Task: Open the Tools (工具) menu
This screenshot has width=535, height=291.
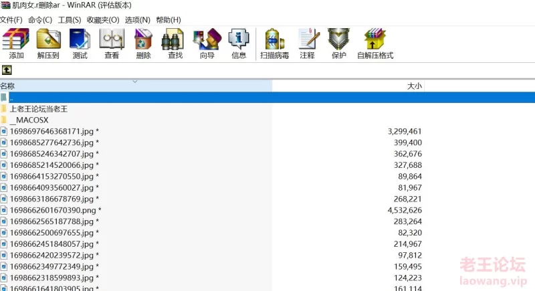Action: coord(70,20)
